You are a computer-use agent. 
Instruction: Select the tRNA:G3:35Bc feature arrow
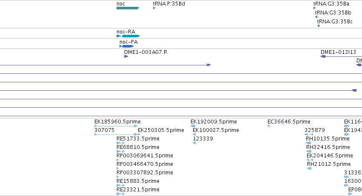point(318,26)
